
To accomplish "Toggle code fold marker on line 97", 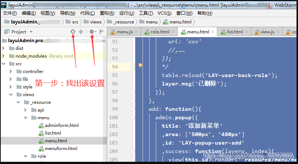I will (133, 92).
